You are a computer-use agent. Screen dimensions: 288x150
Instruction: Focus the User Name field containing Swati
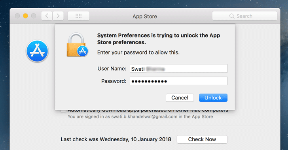coord(178,68)
